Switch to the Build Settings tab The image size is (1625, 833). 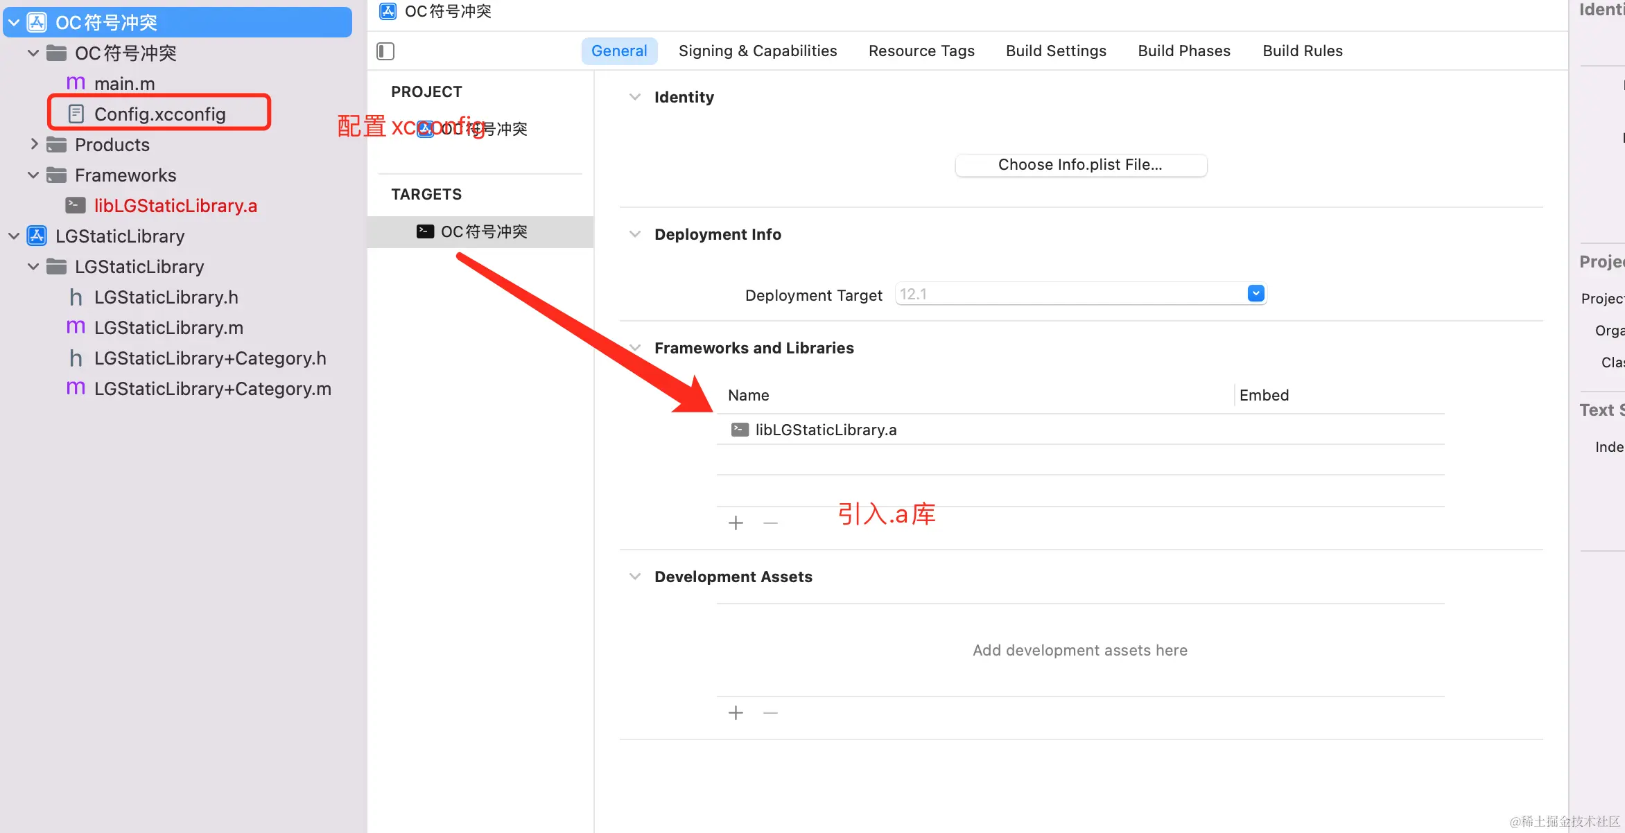[1055, 51]
